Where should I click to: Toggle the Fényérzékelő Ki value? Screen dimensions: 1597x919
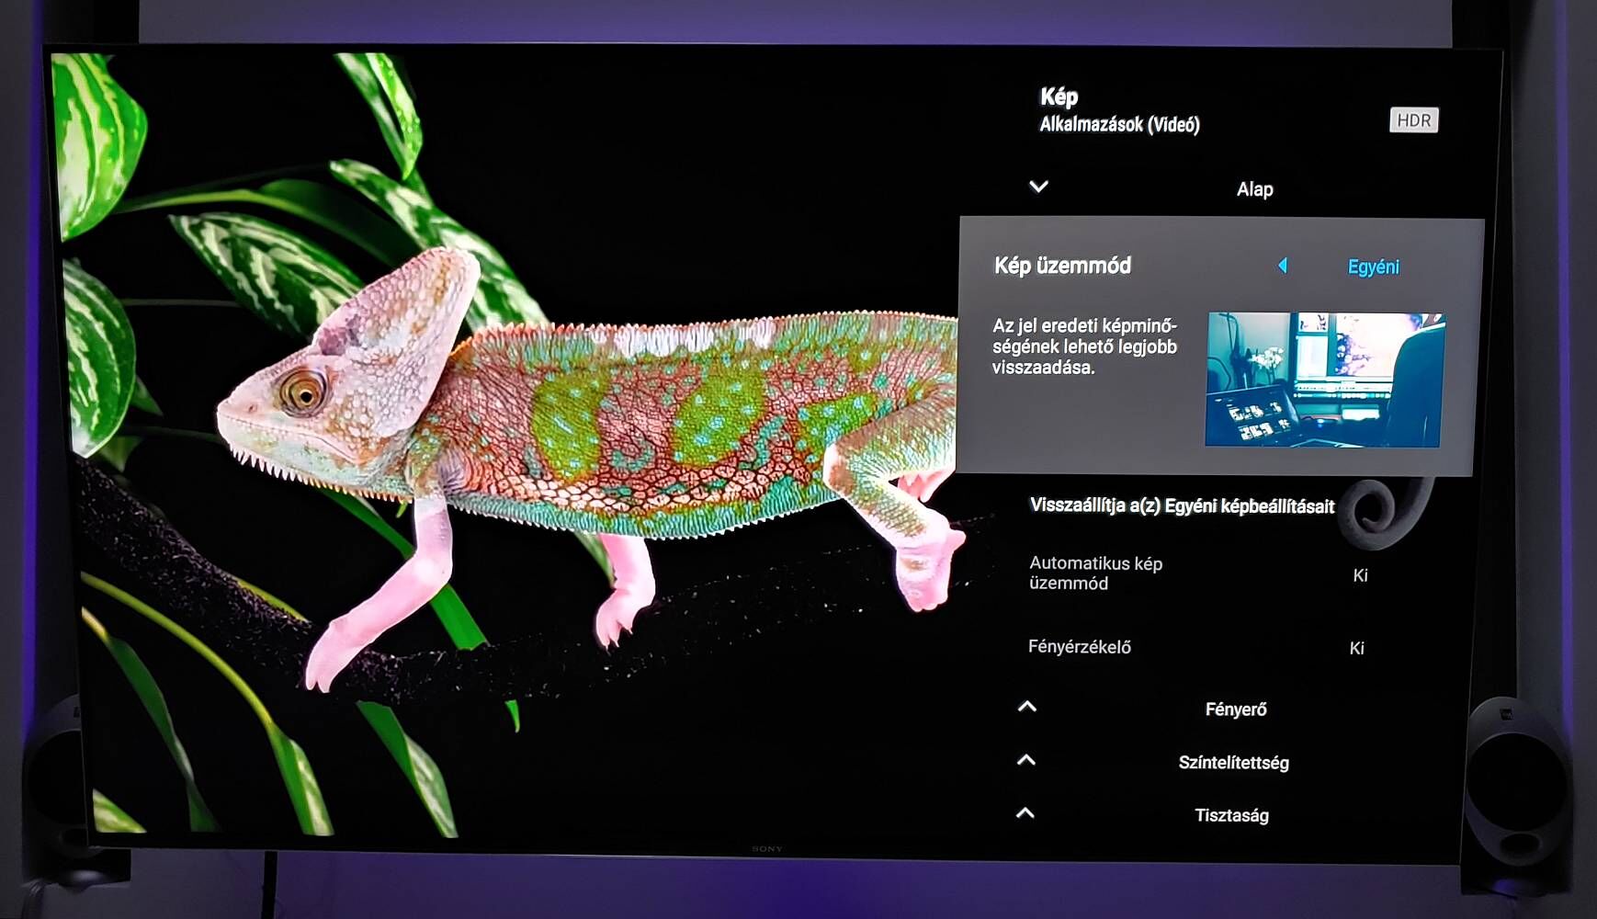1356,648
